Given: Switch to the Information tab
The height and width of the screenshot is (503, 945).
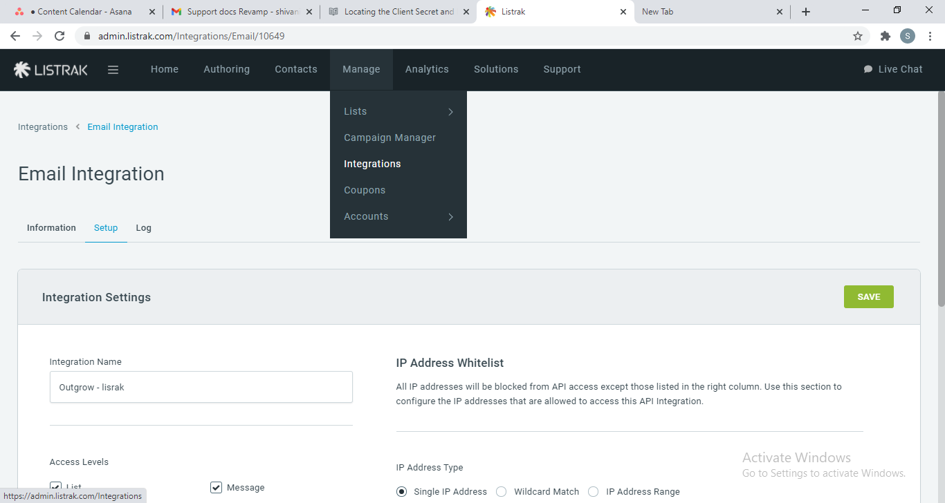Looking at the screenshot, I should (51, 228).
